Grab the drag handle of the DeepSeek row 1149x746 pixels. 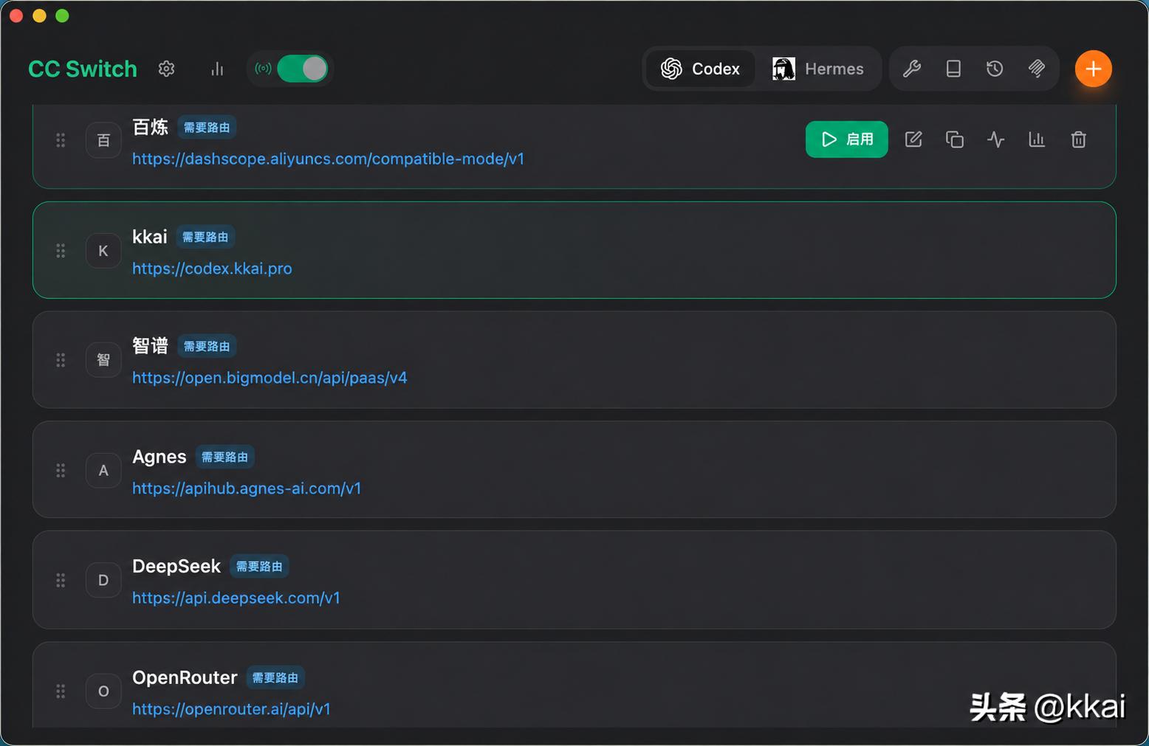pyautogui.click(x=61, y=580)
